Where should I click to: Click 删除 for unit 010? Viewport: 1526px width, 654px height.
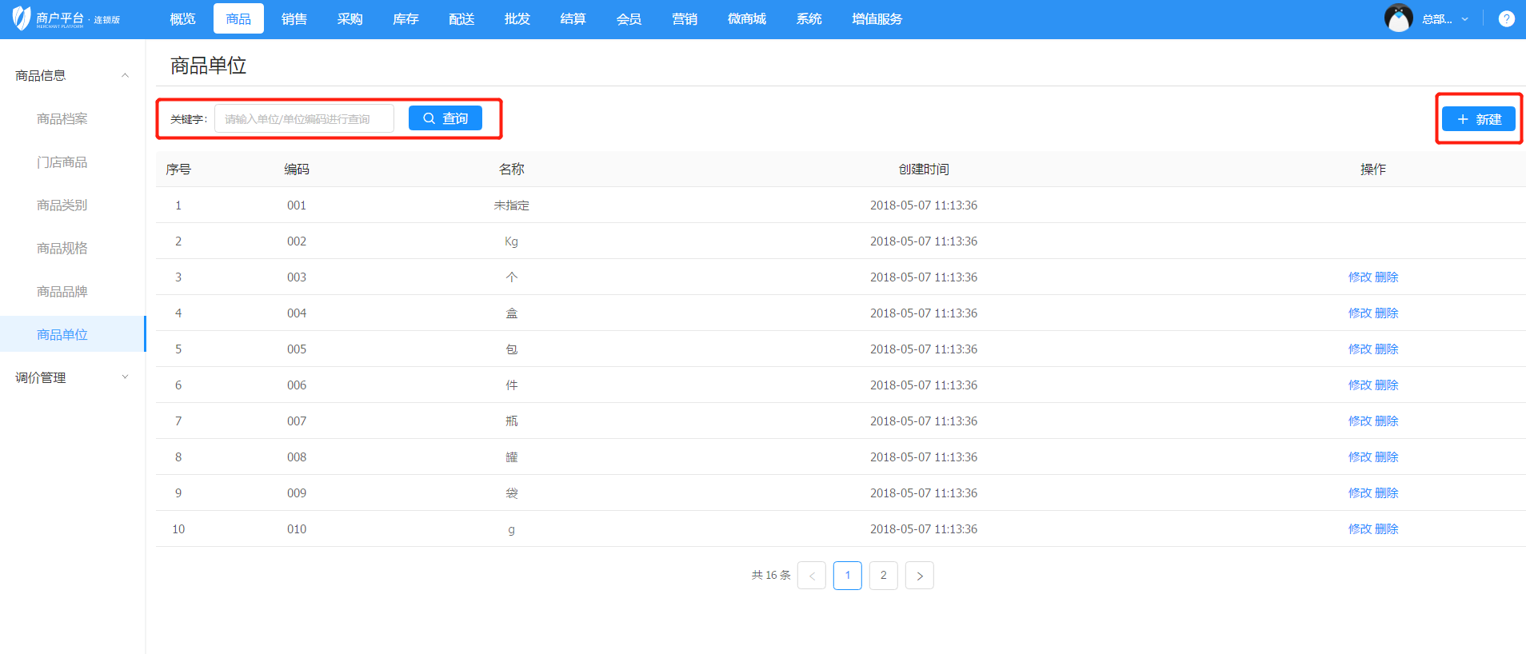click(x=1387, y=529)
